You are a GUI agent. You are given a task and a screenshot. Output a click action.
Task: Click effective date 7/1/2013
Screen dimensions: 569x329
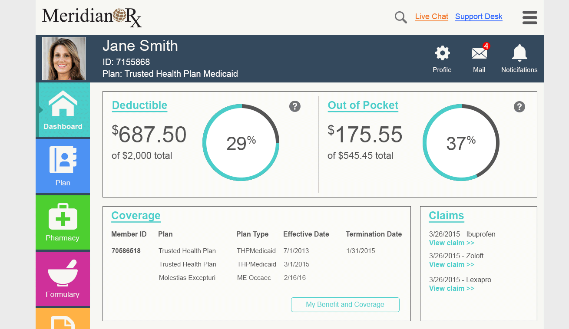coord(296,251)
